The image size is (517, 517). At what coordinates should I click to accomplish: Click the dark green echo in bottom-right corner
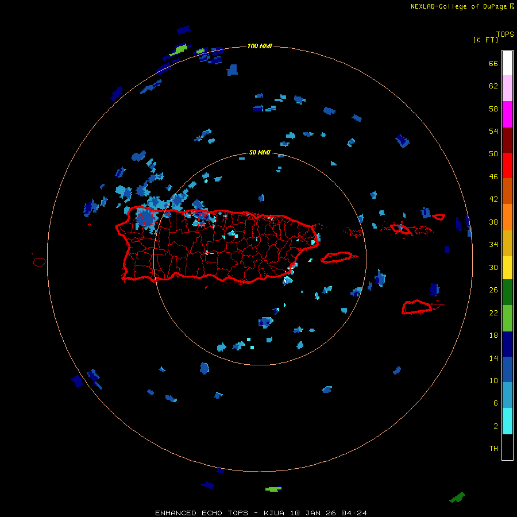(457, 497)
